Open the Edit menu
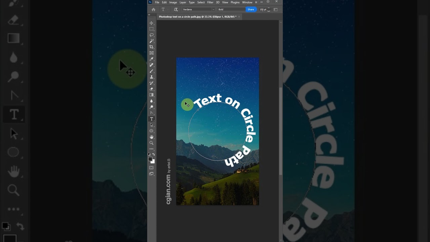 [164, 2]
